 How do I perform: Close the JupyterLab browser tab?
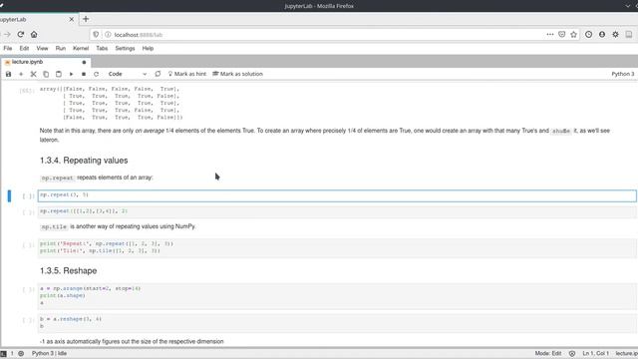click(x=72, y=19)
